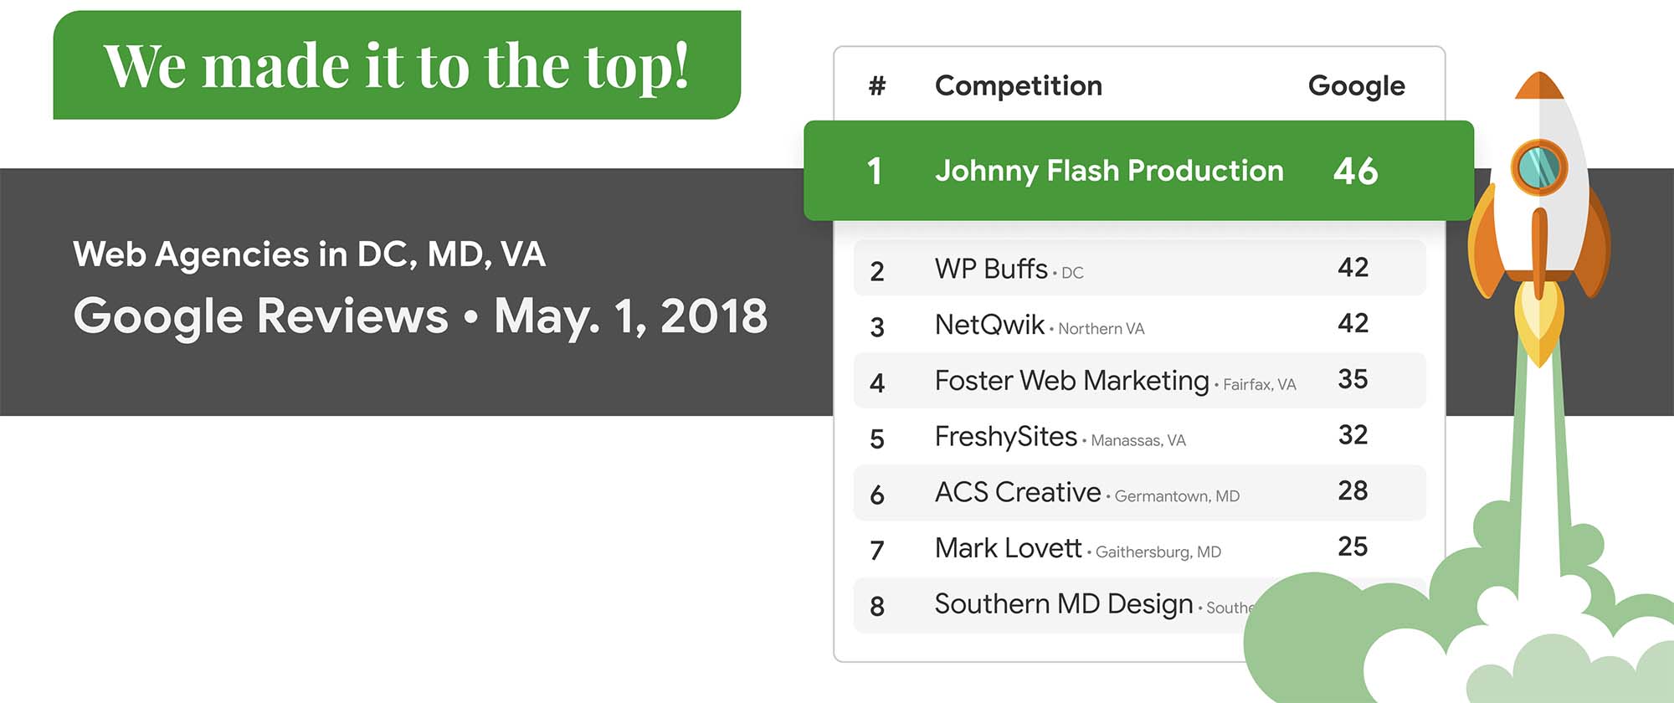Click the rocket's orange nose cone
This screenshot has width=1674, height=703.
coord(1539,85)
